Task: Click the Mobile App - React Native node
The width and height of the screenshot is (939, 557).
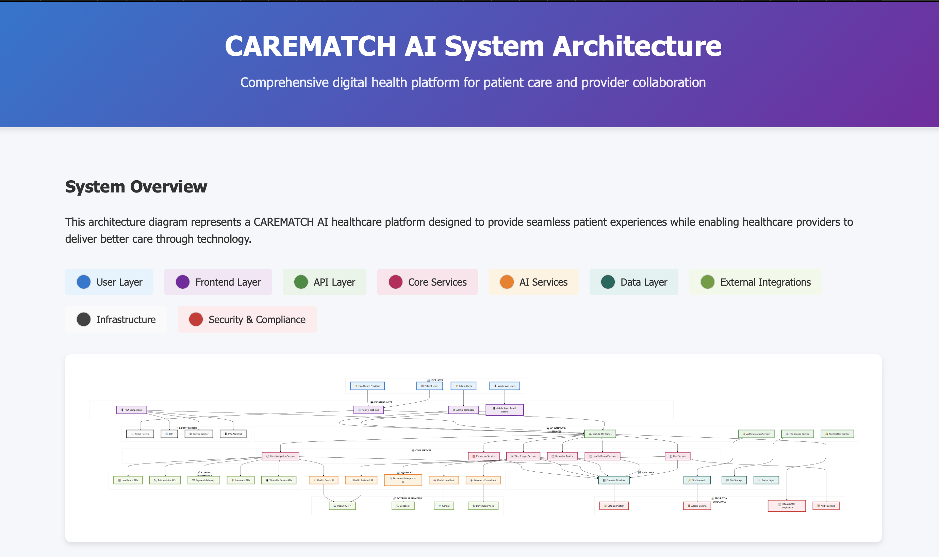Action: coord(504,410)
